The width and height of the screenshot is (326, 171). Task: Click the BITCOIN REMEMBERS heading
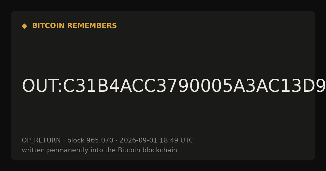pyautogui.click(x=74, y=26)
